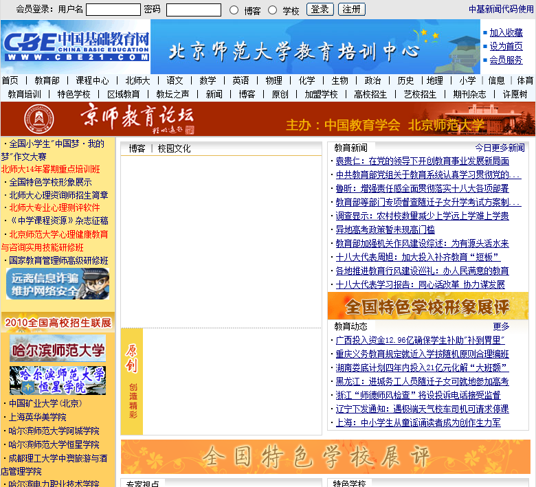Switch to the 校园文化 tab
The width and height of the screenshot is (536, 487).
174,148
